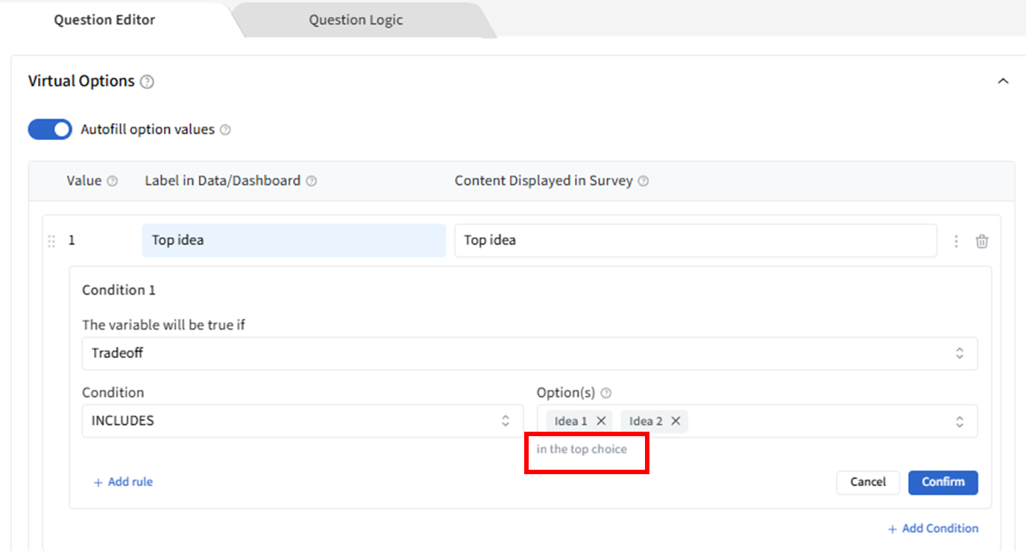Viewport: 1026px width, 551px height.
Task: Remove the Idea 2 tag
Action: click(676, 421)
